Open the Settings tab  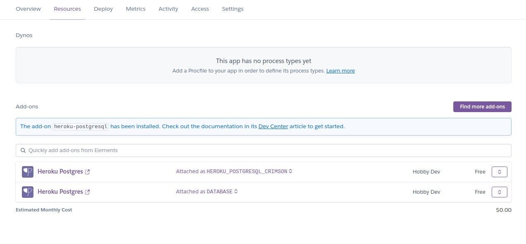pos(233,9)
